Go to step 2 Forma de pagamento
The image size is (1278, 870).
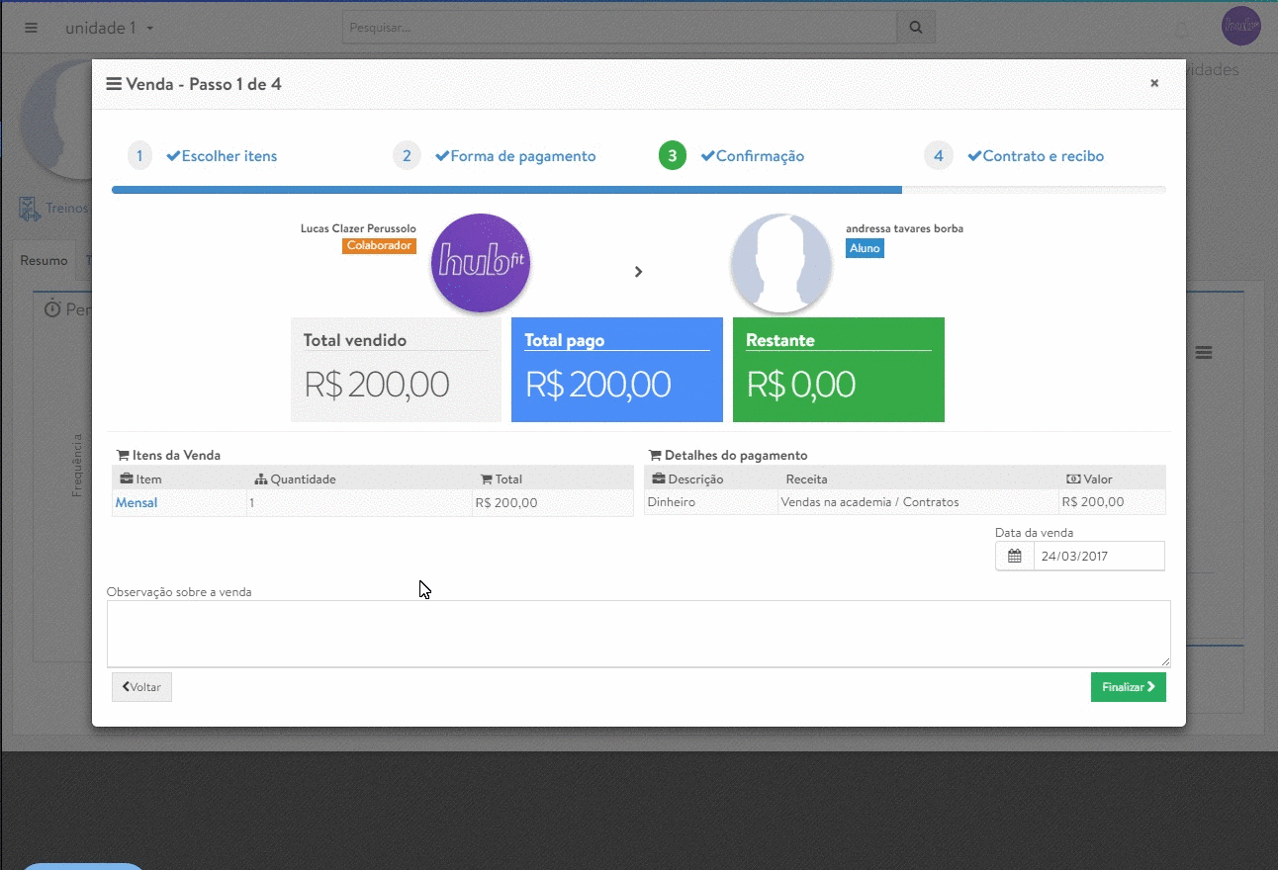(522, 156)
